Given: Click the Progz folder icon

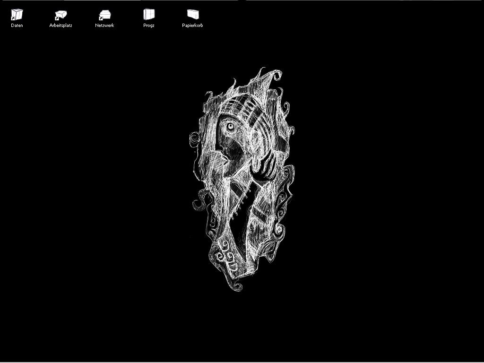Looking at the screenshot, I should tap(149, 15).
